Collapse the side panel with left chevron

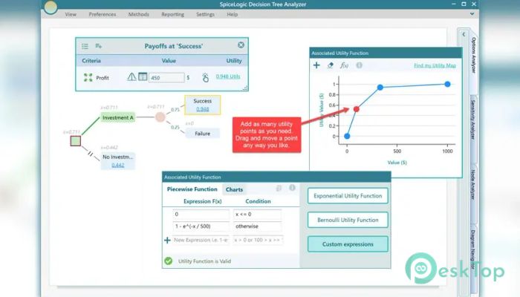[464, 34]
